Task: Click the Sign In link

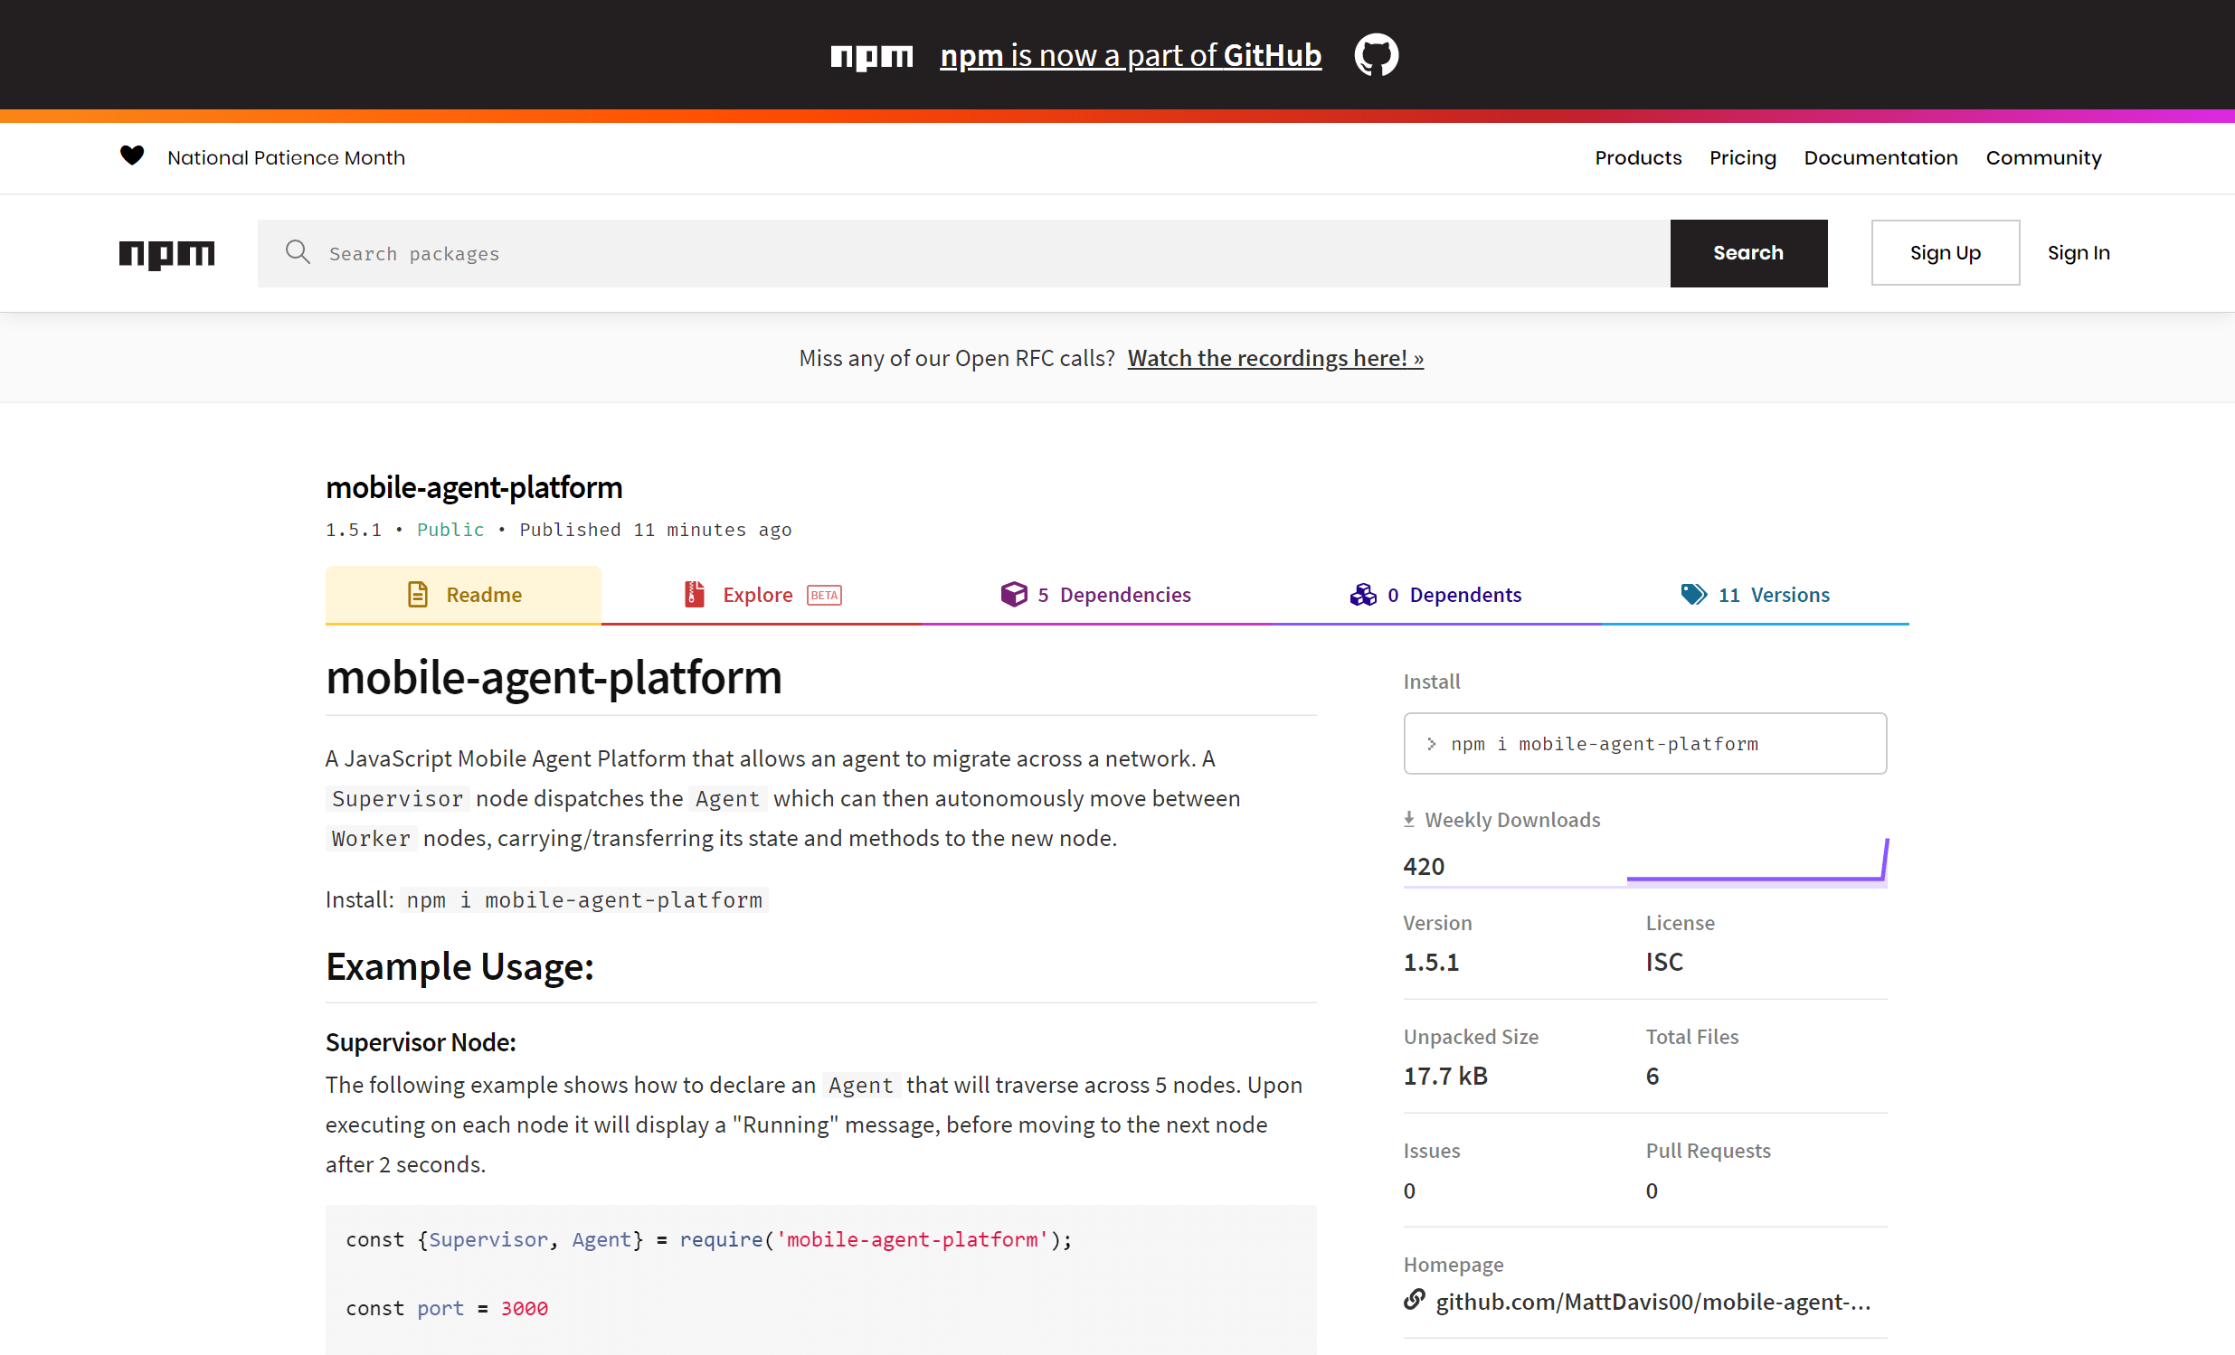Action: click(2079, 253)
